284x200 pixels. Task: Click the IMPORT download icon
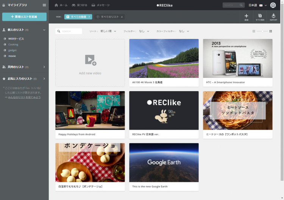[273, 16]
